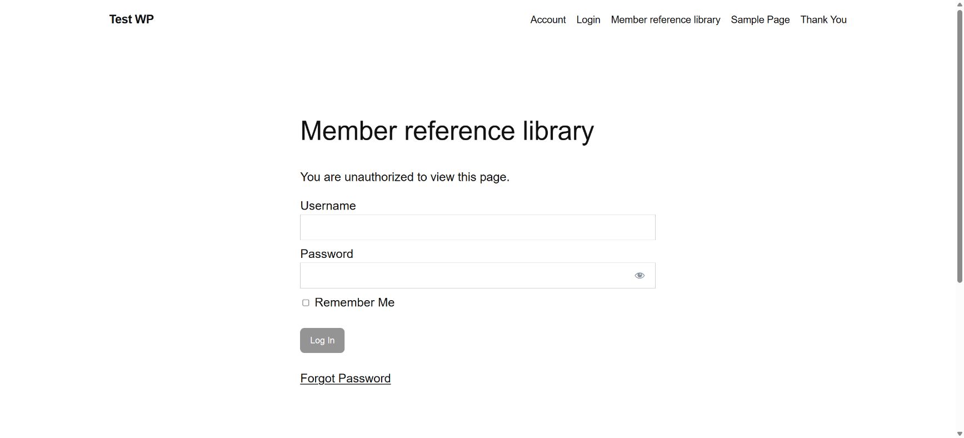Image resolution: width=964 pixels, height=438 pixels.
Task: Tick the Remember Me checkbox
Action: (306, 303)
